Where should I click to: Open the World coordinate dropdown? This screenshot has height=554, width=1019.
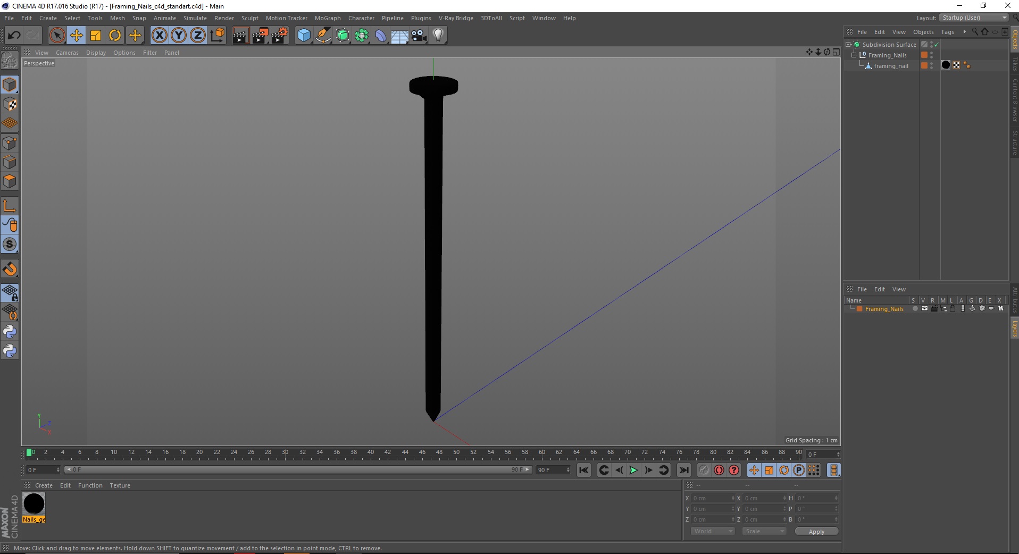tap(713, 531)
